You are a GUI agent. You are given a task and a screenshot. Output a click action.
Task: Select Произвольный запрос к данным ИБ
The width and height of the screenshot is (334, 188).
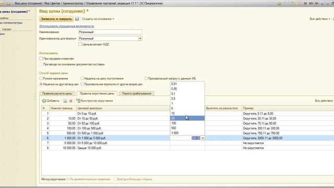pyautogui.click(x=146, y=78)
